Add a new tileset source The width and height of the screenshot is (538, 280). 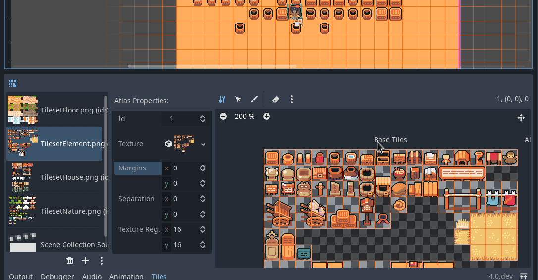[86, 261]
